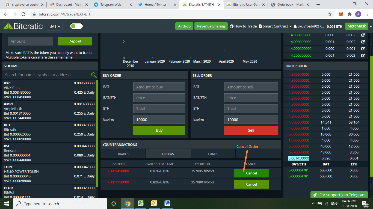Click the Airdrop button

point(184,26)
